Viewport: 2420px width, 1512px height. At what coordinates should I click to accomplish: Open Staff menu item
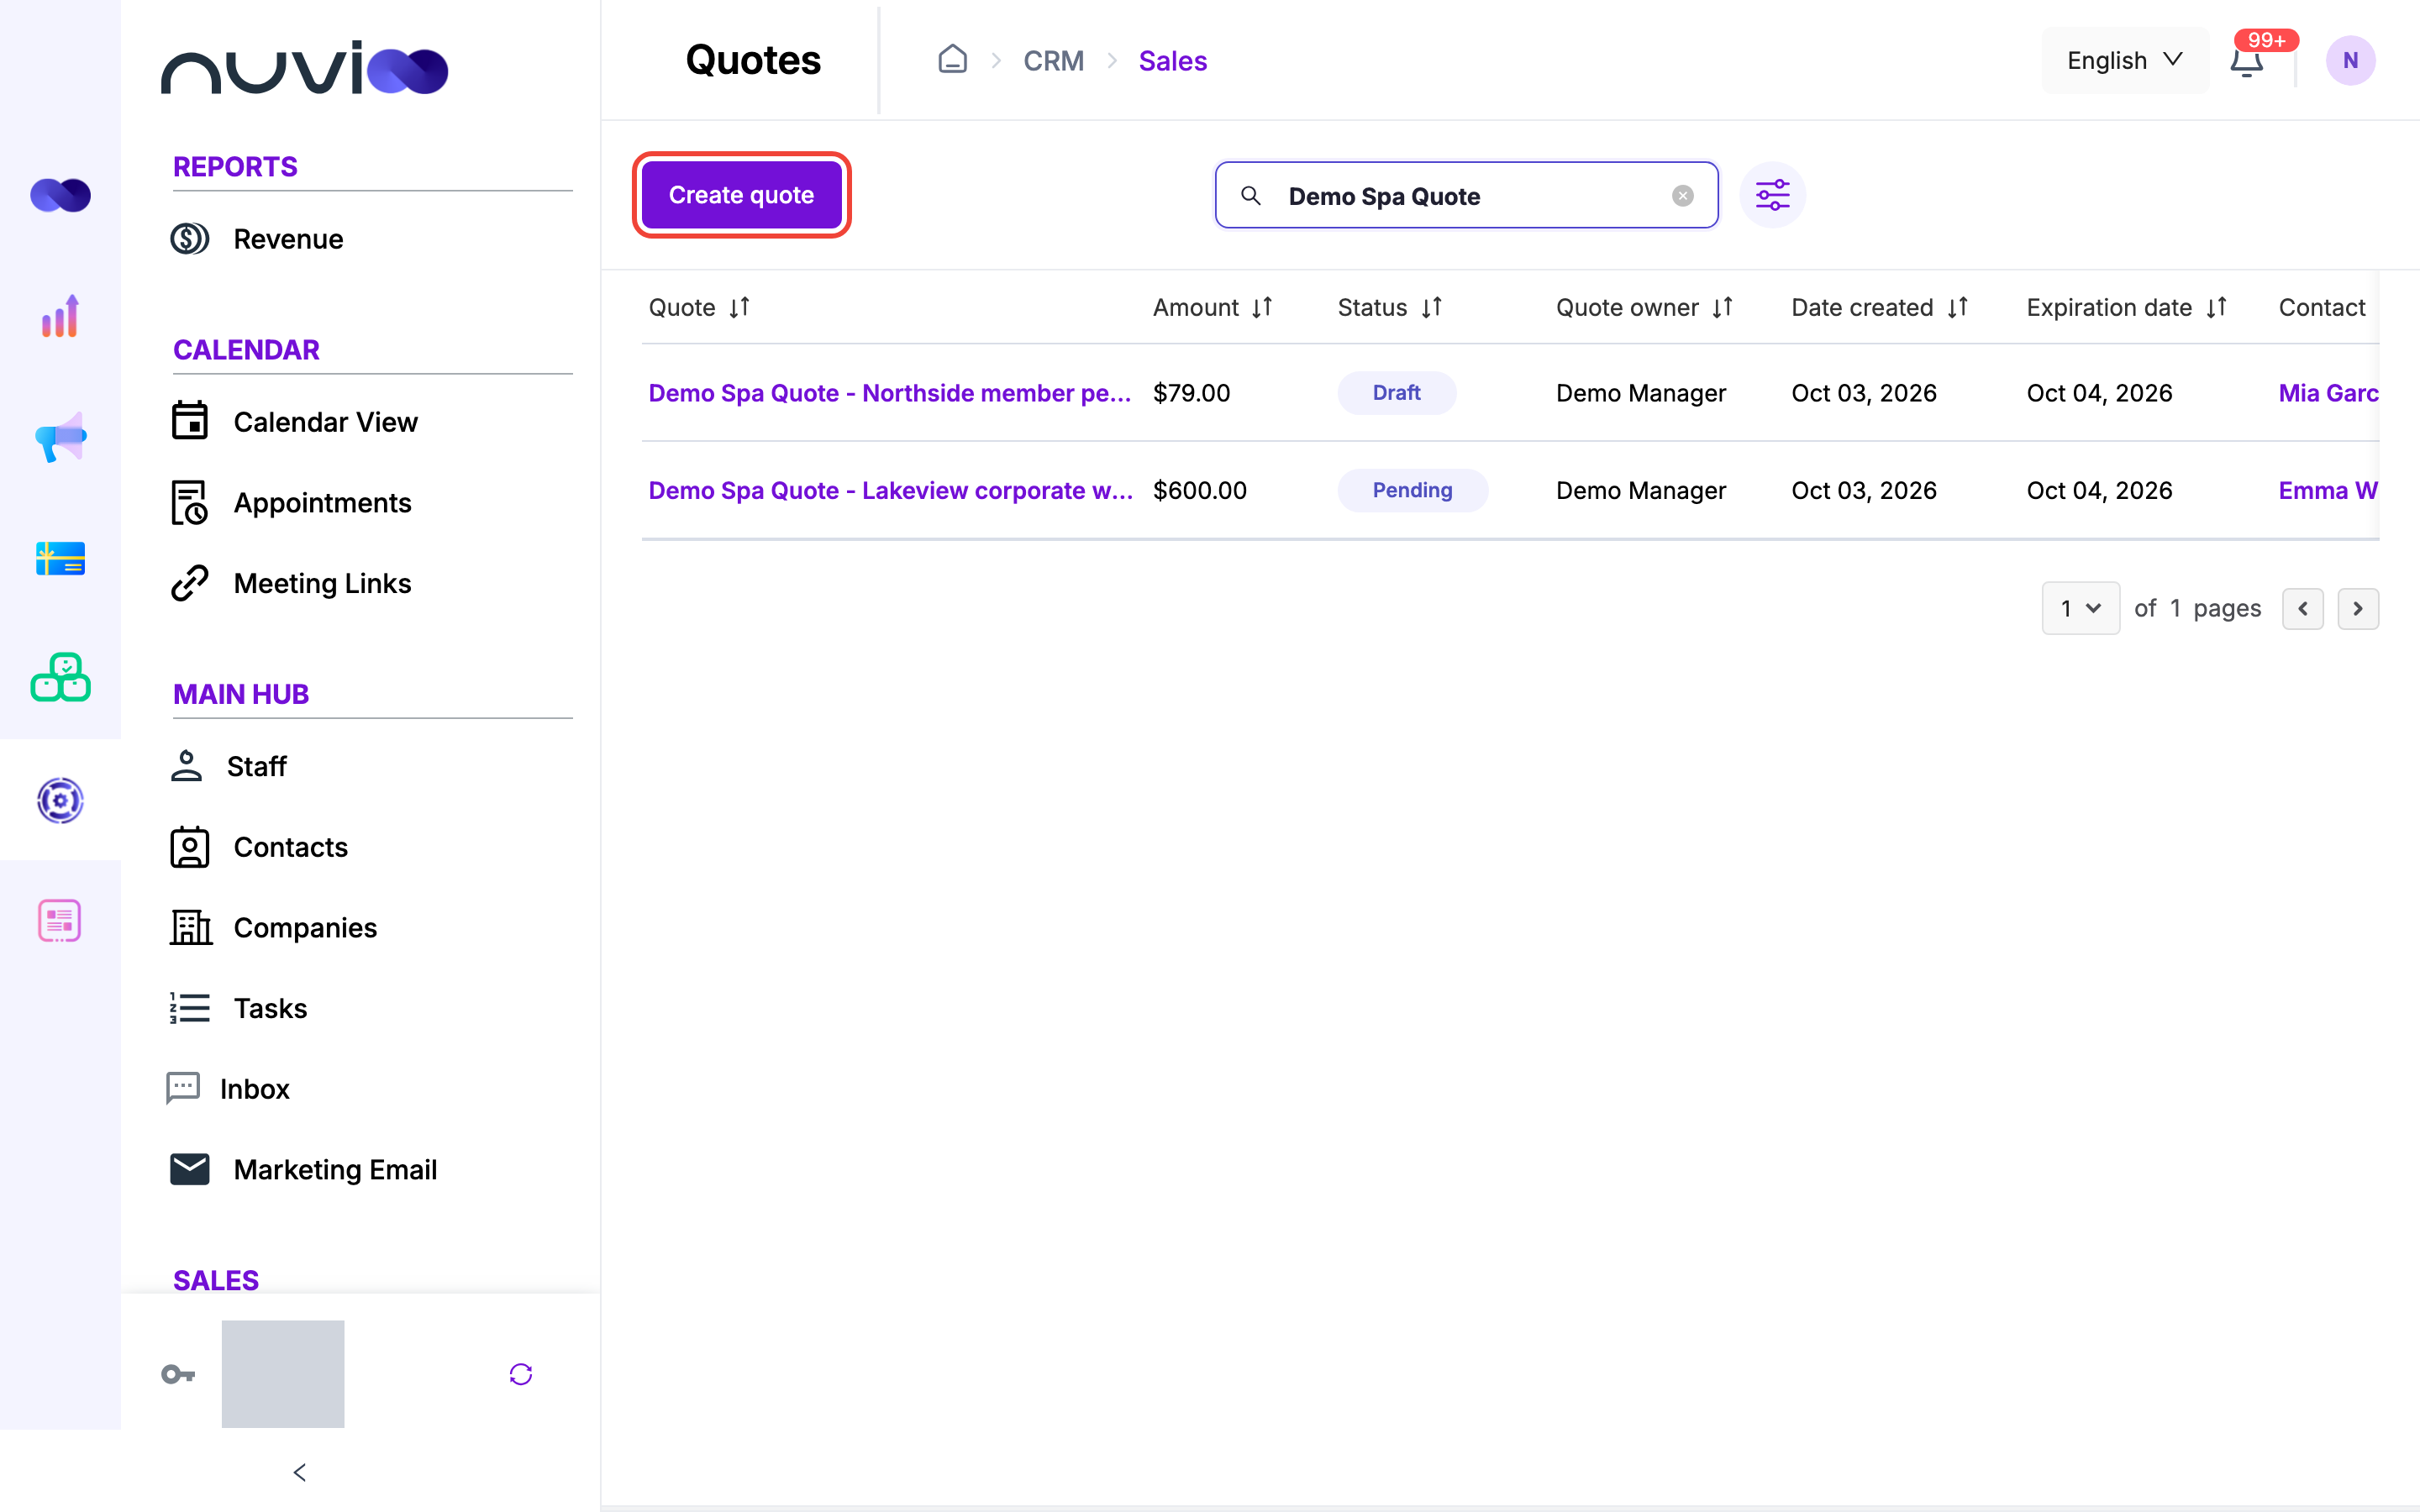coord(229,766)
